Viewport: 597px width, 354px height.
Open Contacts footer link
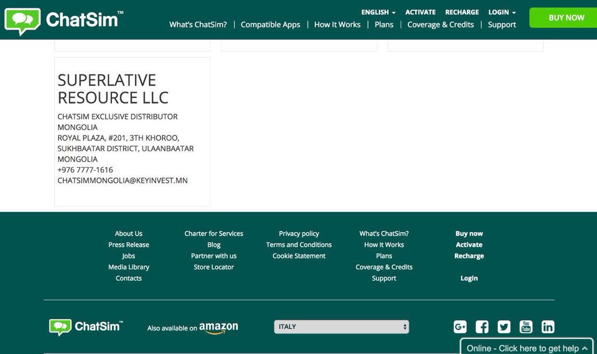pyautogui.click(x=128, y=278)
